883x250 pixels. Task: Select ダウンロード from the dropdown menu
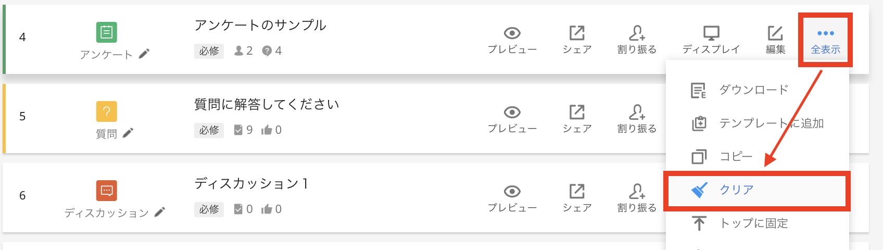(x=753, y=90)
